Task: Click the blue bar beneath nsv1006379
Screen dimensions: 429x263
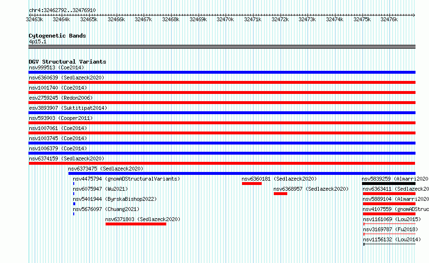Action: (x=222, y=153)
